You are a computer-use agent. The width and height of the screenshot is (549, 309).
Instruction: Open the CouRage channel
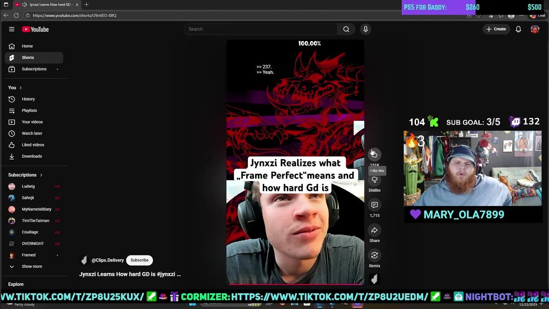click(34, 232)
